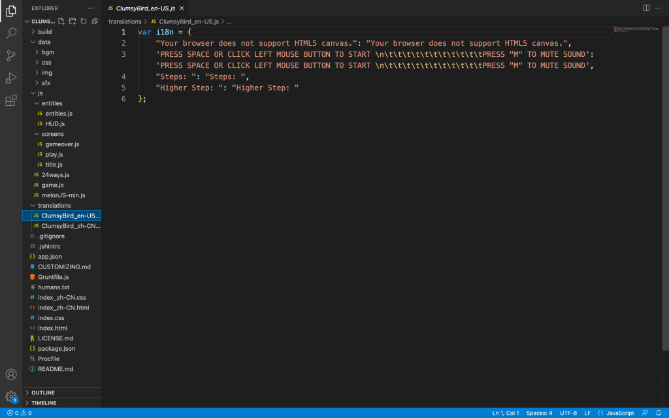669x418 pixels.
Task: Select the ClumsyBird_en-US.js editor tab
Action: click(x=146, y=8)
